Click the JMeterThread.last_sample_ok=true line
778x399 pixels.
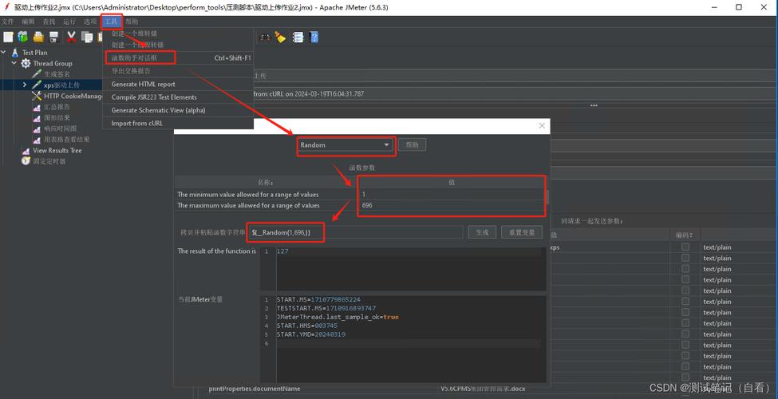[x=338, y=317]
